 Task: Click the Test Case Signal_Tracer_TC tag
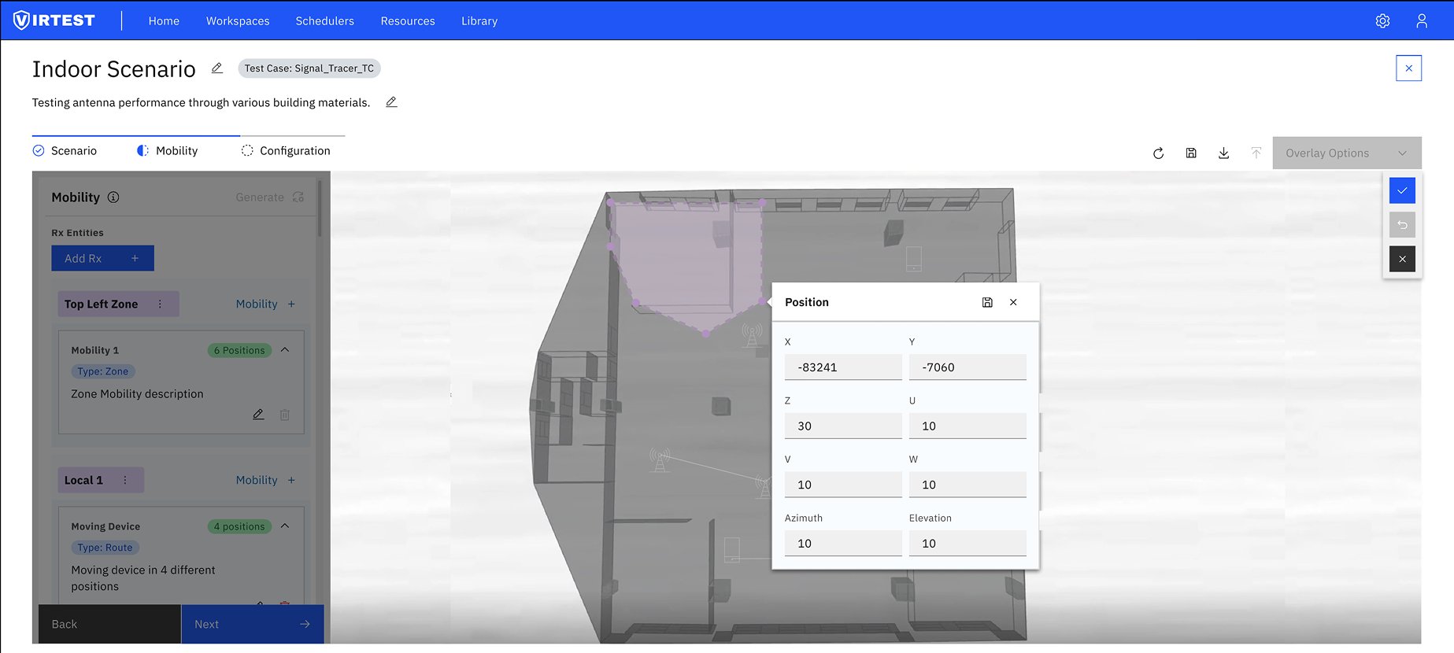[x=309, y=68]
